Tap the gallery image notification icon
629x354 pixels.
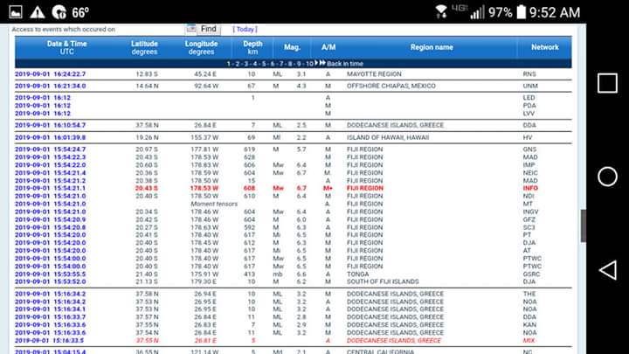(16, 12)
